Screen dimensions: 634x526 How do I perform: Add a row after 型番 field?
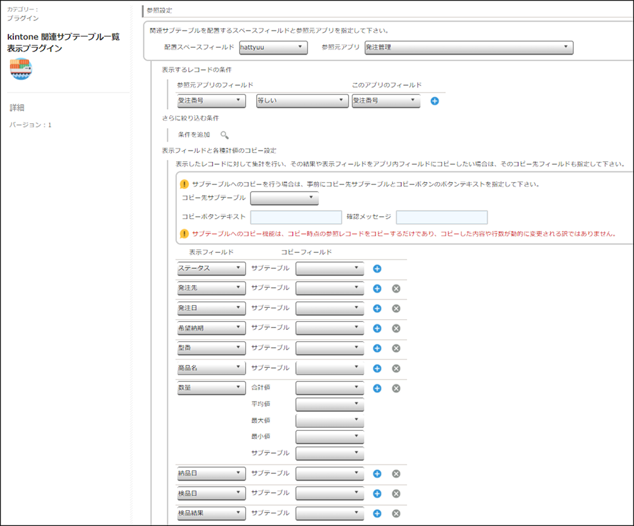[x=377, y=348]
